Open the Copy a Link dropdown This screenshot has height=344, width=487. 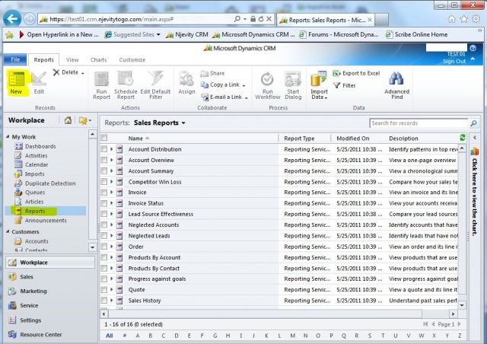point(243,85)
